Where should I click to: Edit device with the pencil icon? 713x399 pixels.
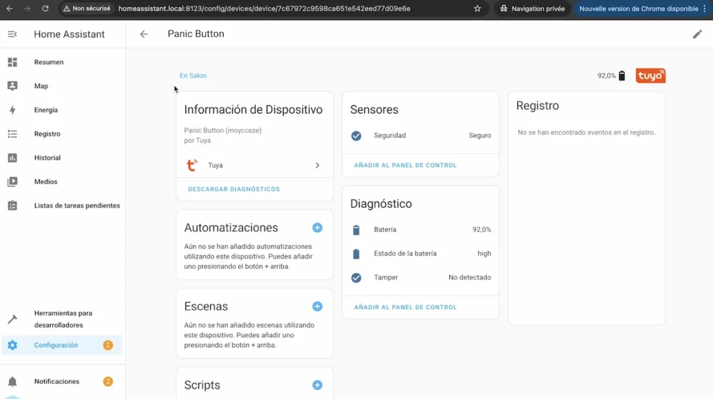click(697, 34)
